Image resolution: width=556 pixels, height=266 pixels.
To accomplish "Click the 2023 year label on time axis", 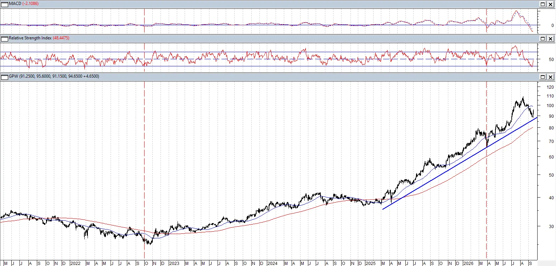I will pyautogui.click(x=174, y=263).
